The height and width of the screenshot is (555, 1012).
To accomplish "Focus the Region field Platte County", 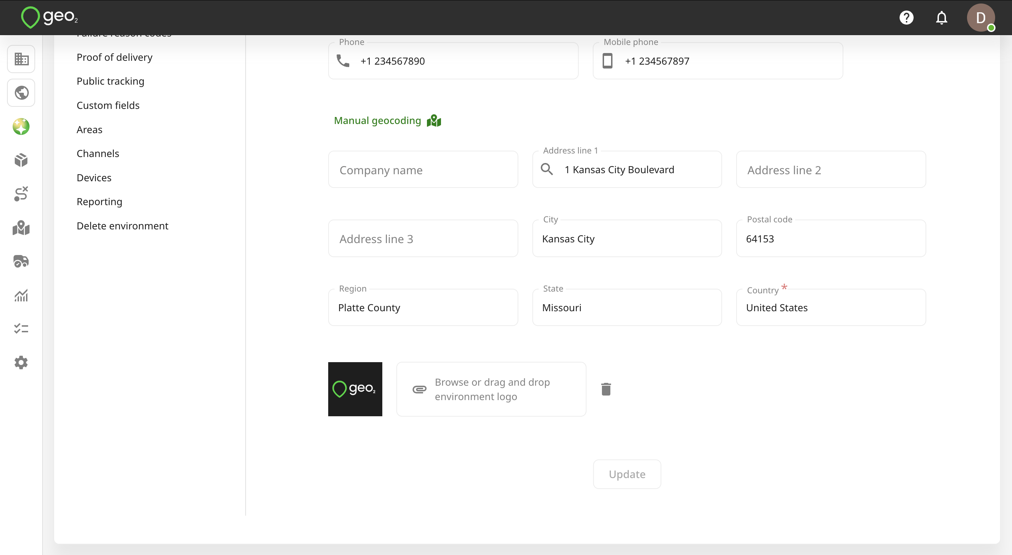I will 423,308.
